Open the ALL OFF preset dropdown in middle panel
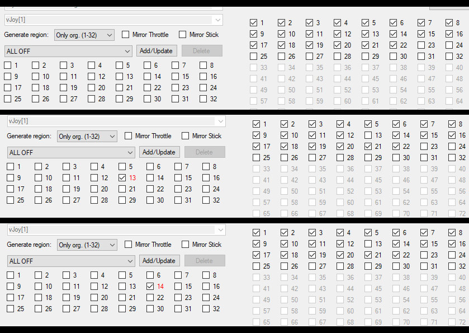Image resolution: width=469 pixels, height=333 pixels. click(x=71, y=152)
